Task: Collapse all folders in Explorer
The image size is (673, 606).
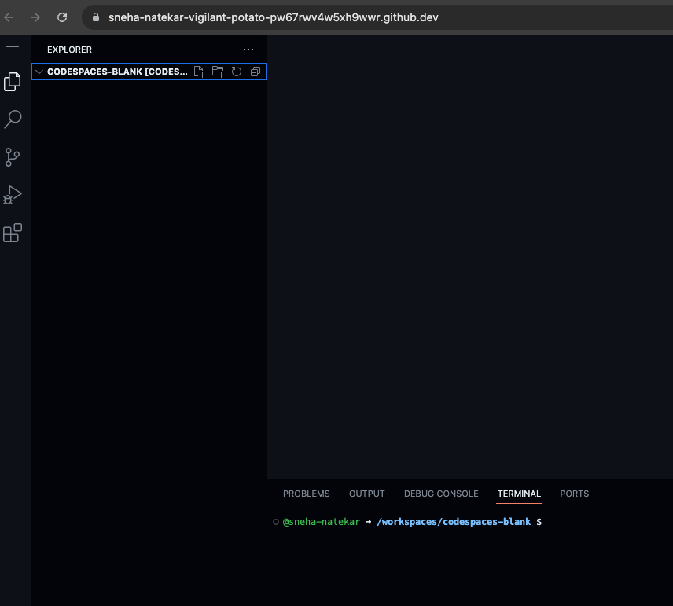Action: [x=255, y=72]
